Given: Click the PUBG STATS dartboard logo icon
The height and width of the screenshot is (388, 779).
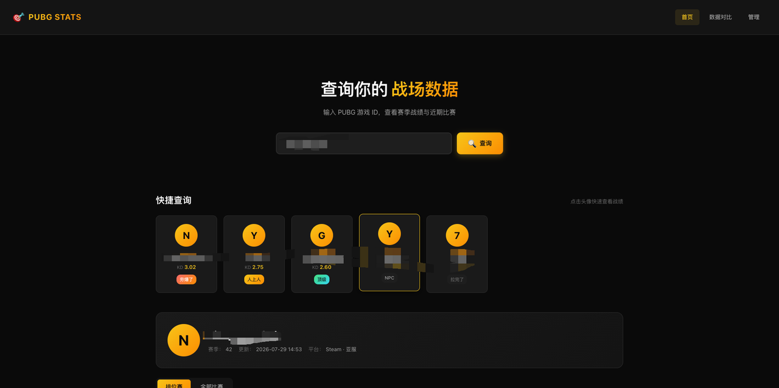Looking at the screenshot, I should pos(18,17).
